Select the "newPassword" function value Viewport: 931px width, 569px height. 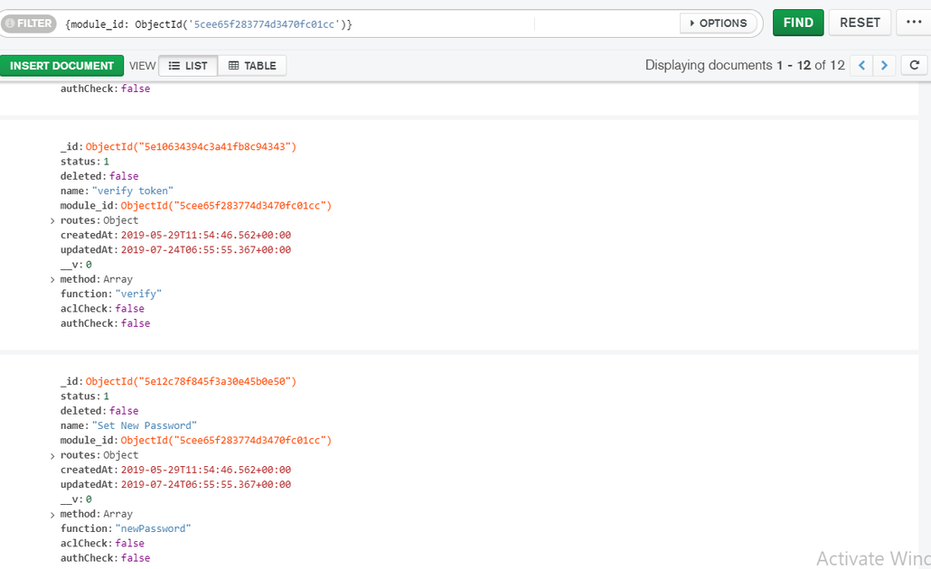153,528
